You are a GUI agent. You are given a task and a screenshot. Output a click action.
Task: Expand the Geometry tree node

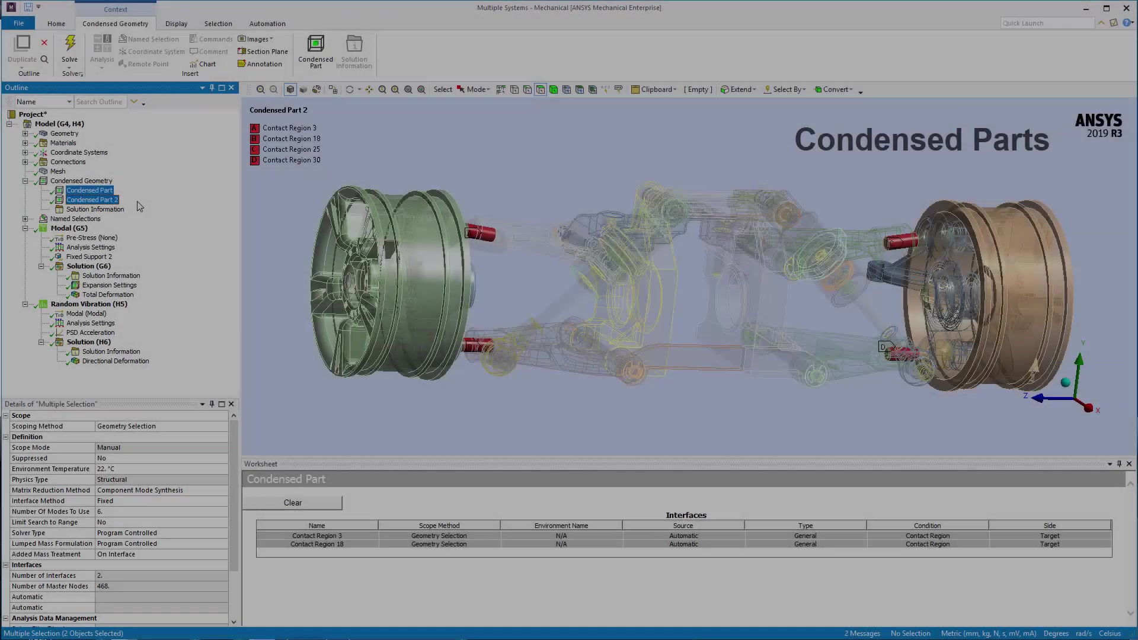24,133
